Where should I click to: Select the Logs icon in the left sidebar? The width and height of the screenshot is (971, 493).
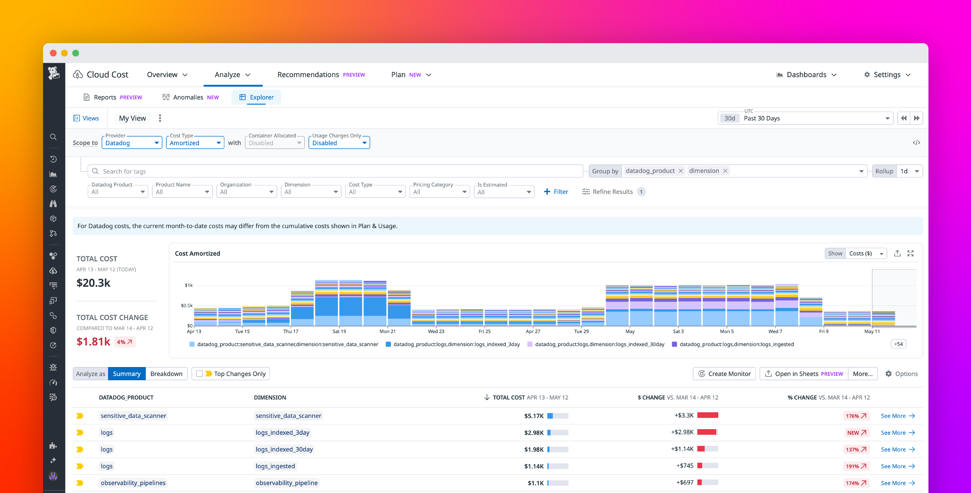point(53,285)
